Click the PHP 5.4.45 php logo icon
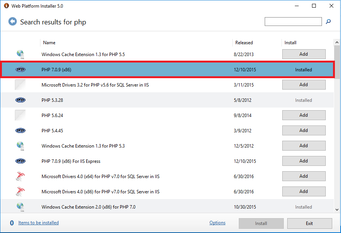Viewport: 341px width, 233px height. pos(20,130)
